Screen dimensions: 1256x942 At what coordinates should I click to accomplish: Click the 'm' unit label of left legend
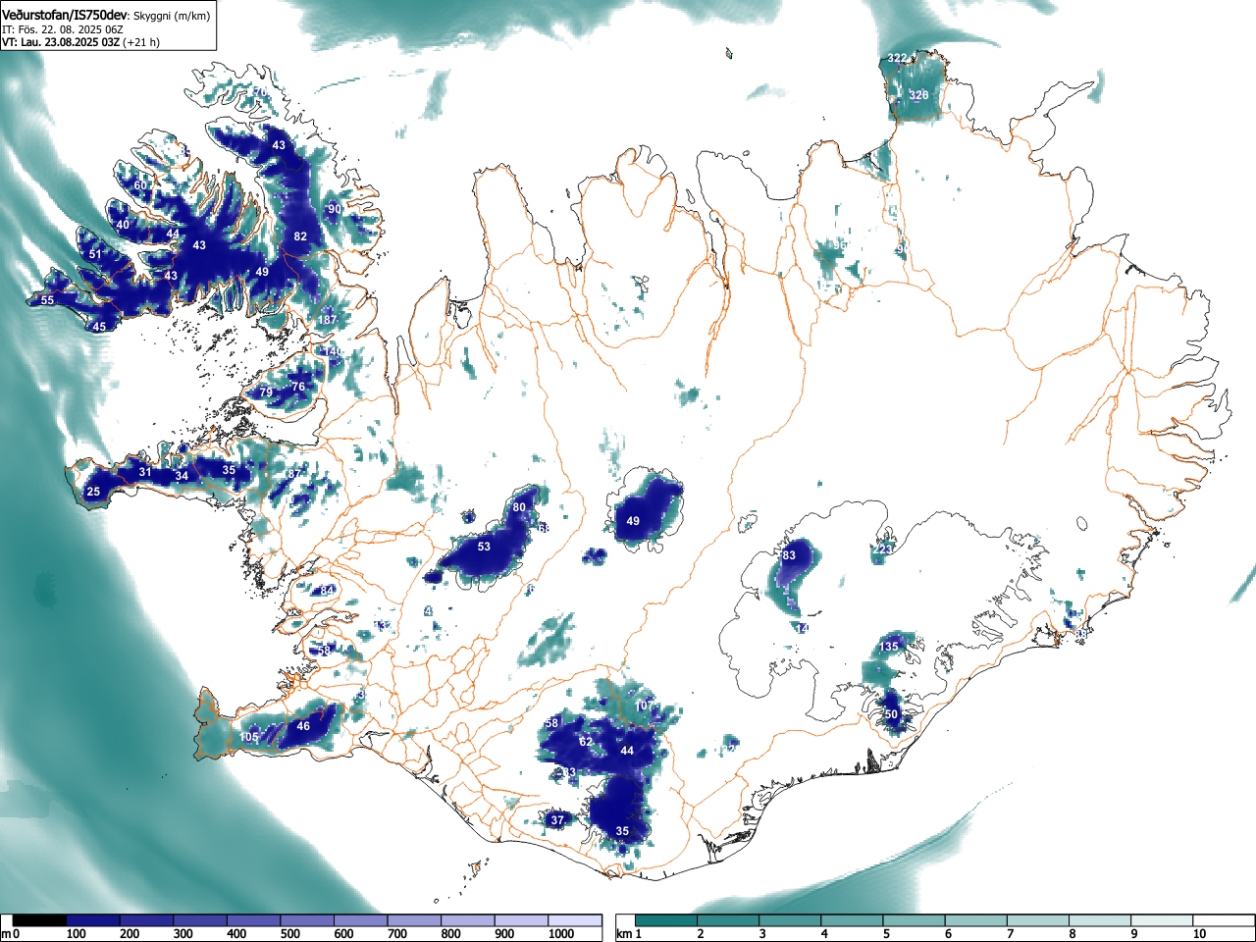tap(6, 934)
